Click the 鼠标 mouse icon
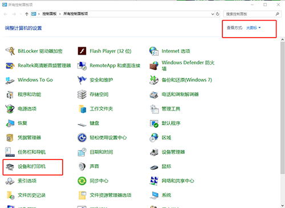The height and width of the screenshot is (208, 285). tap(154, 168)
